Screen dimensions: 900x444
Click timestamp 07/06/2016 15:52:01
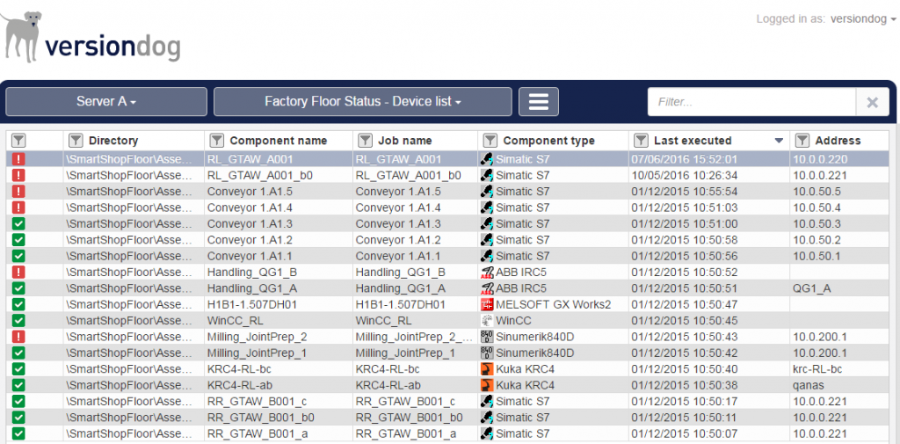coord(684,159)
